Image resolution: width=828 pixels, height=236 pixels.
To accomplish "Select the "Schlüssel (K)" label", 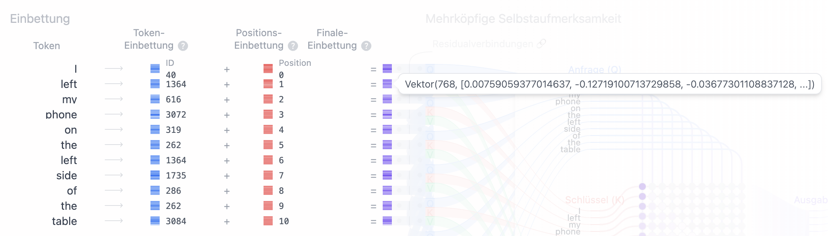I will coord(594,200).
